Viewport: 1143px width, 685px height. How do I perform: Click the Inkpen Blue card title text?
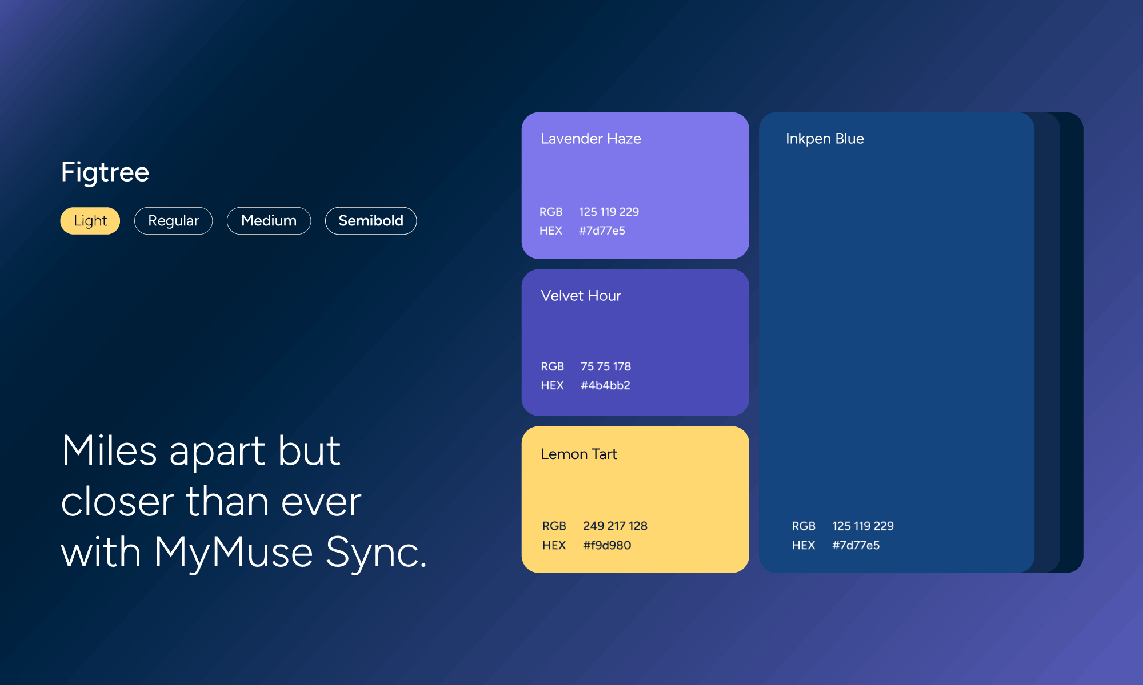pos(825,139)
